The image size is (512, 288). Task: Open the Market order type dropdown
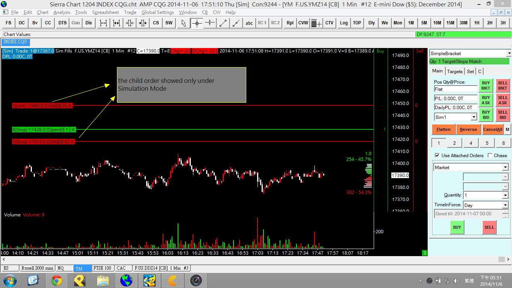(505, 167)
